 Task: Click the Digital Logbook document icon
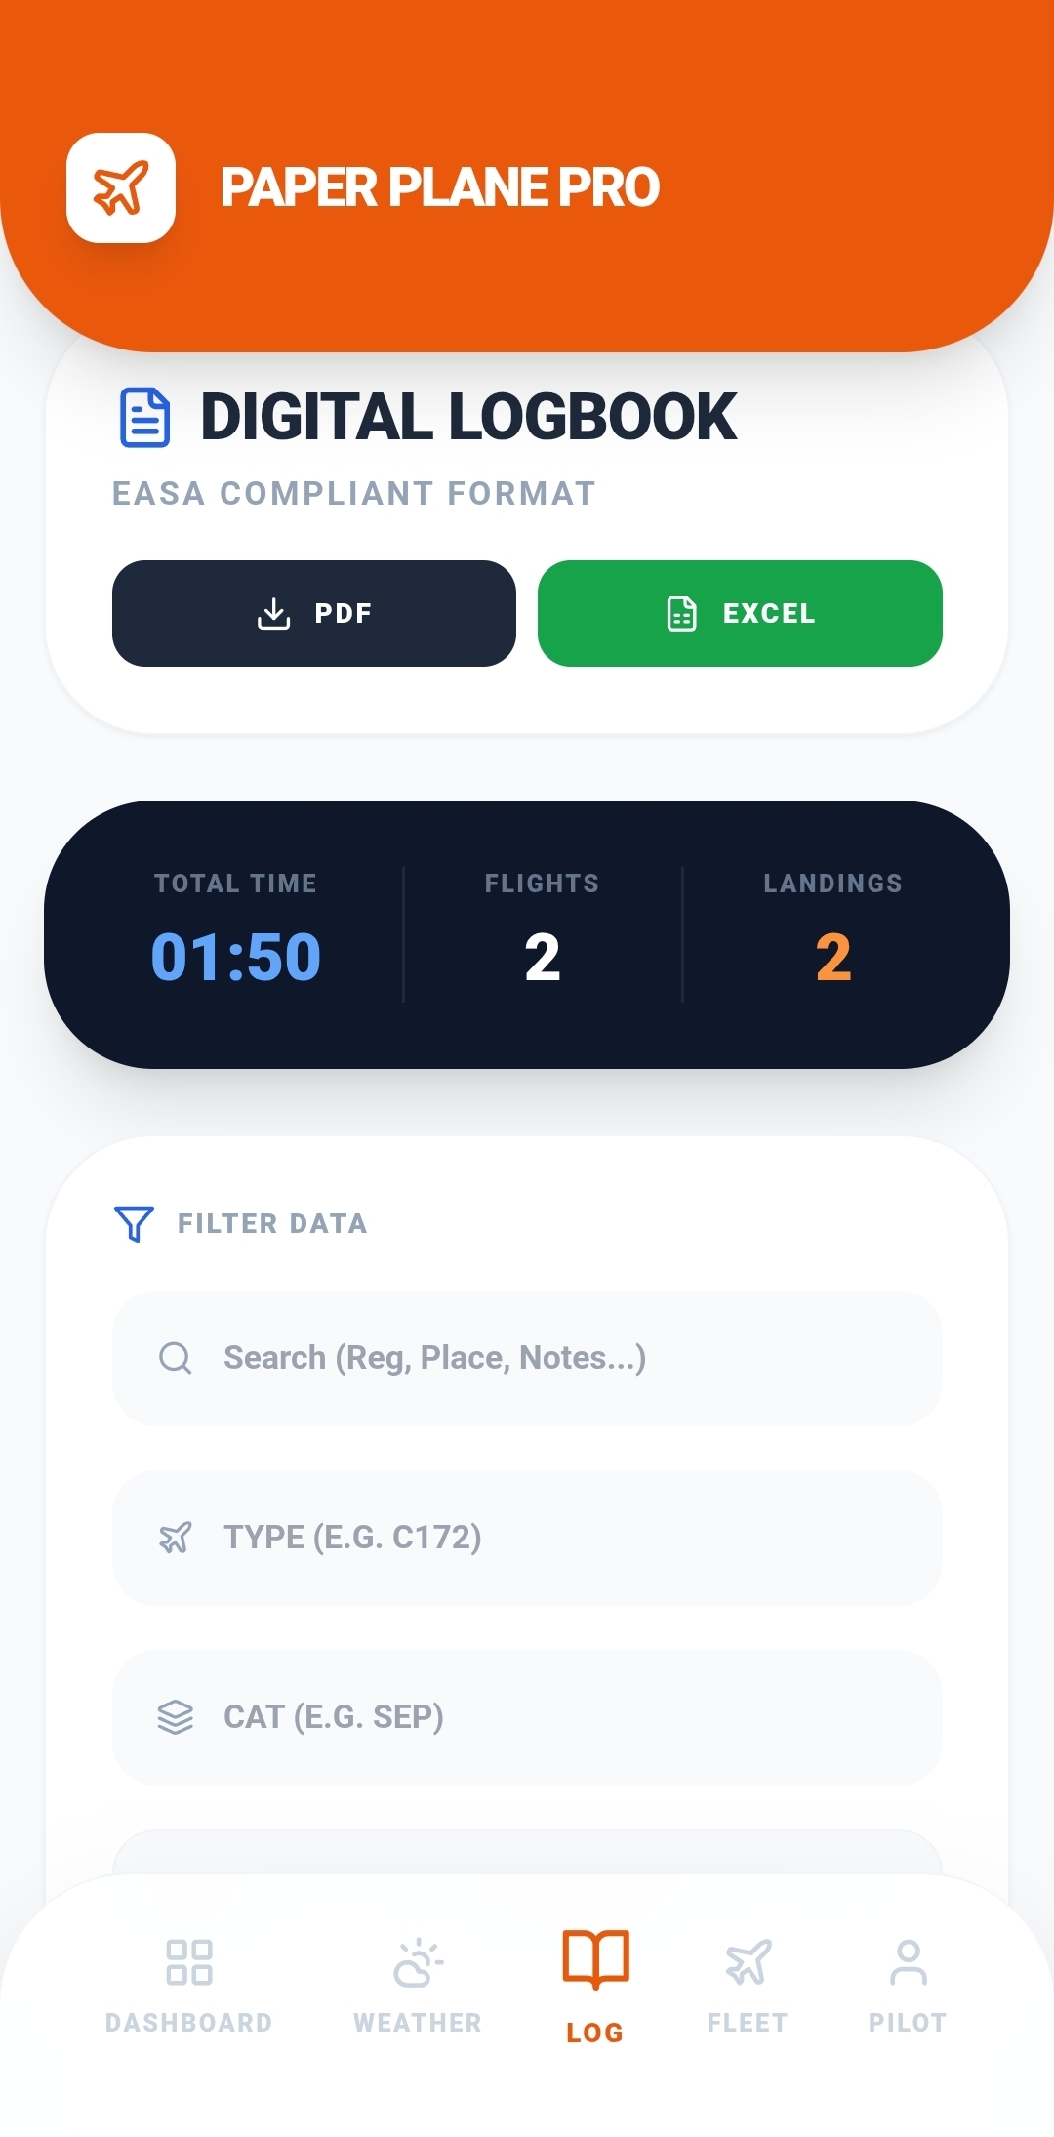point(144,418)
